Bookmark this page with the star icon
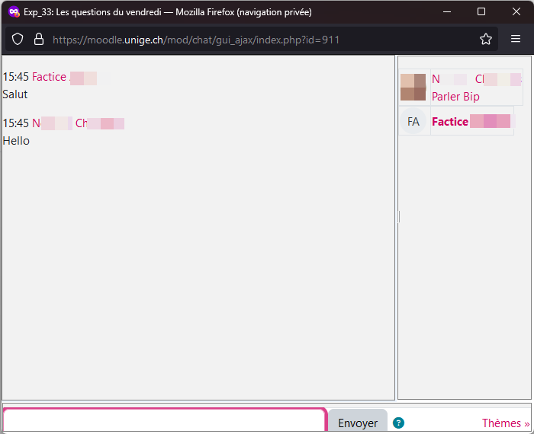Screen dimensions: 534x434 [x=486, y=40]
